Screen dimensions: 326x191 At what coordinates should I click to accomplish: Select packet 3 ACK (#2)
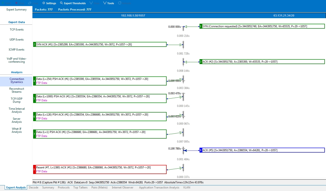[262, 62]
